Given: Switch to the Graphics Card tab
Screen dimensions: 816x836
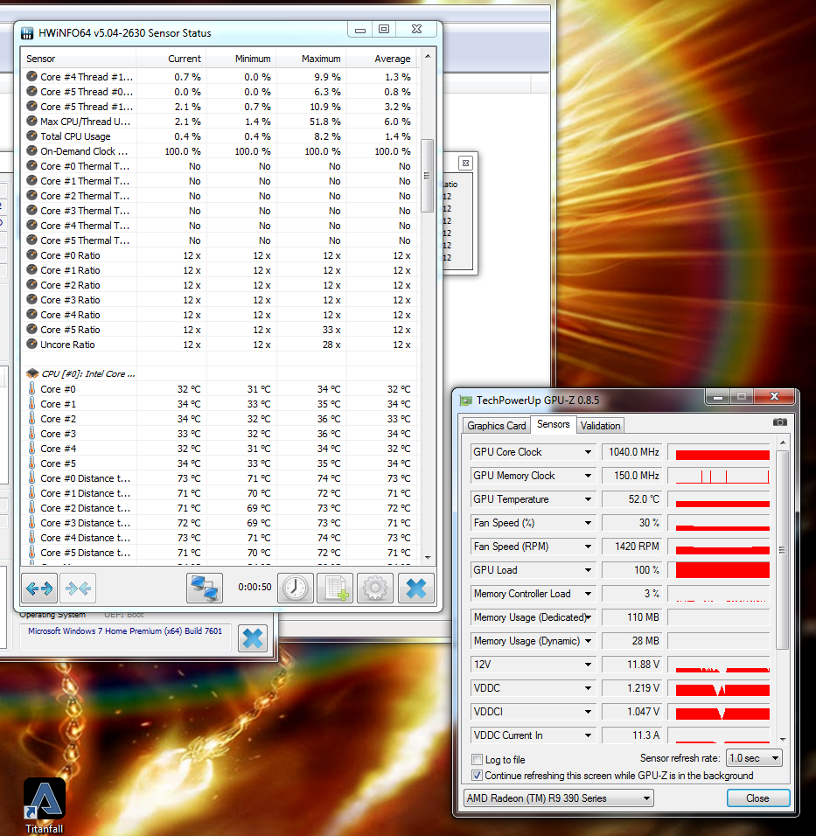Looking at the screenshot, I should pos(496,426).
